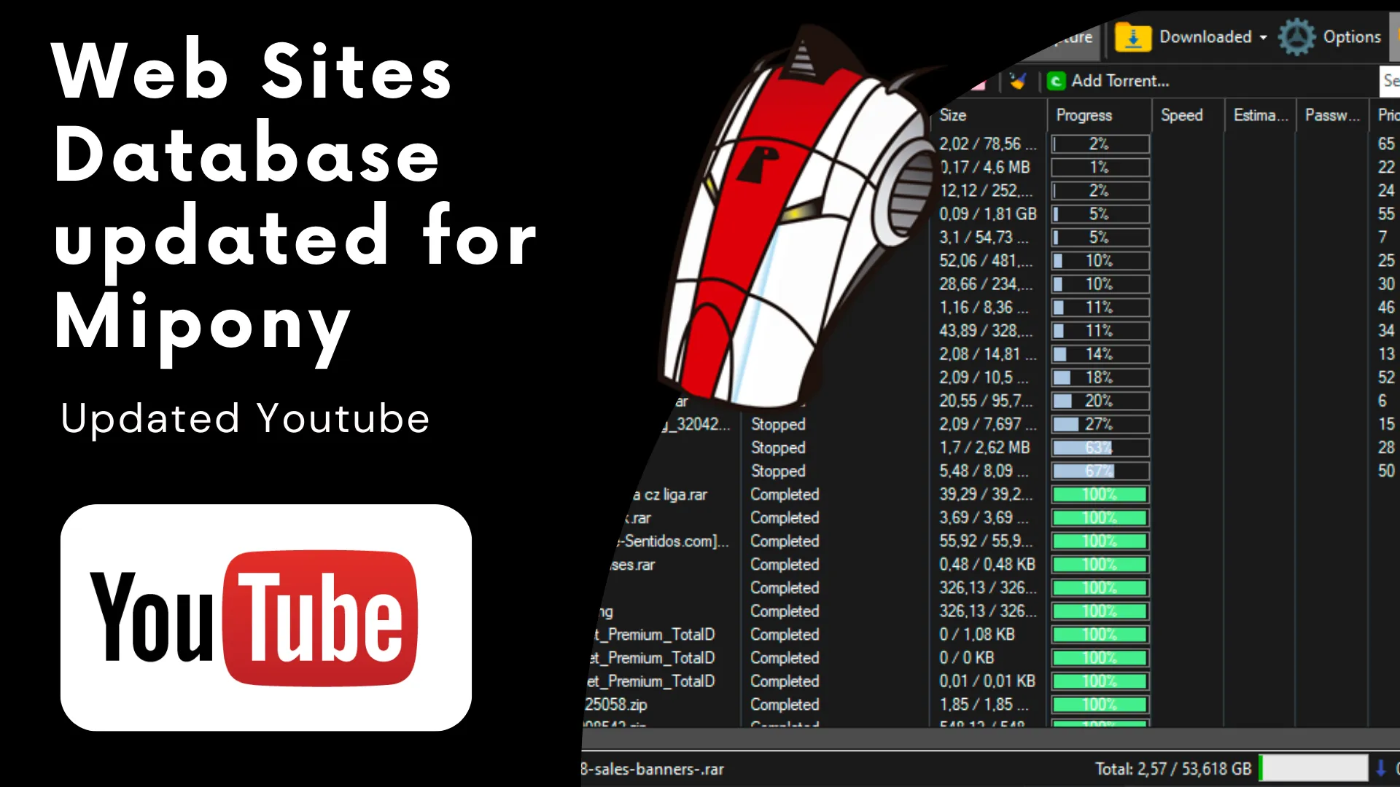
Task: Click the 100% bar for '0,48 / 0,48 KB'
Action: pos(1100,564)
